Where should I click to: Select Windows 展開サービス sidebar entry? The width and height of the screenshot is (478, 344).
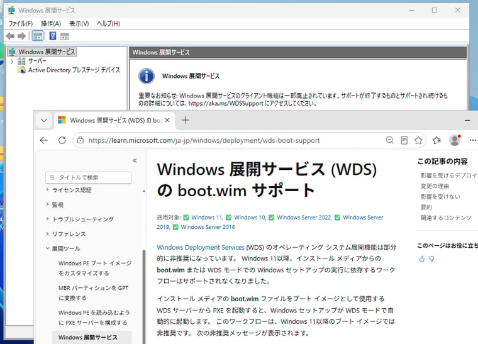pyautogui.click(x=88, y=337)
